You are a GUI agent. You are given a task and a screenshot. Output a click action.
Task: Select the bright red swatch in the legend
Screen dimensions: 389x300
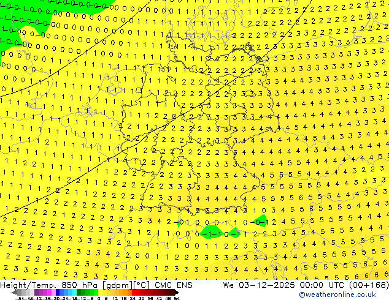click(134, 293)
